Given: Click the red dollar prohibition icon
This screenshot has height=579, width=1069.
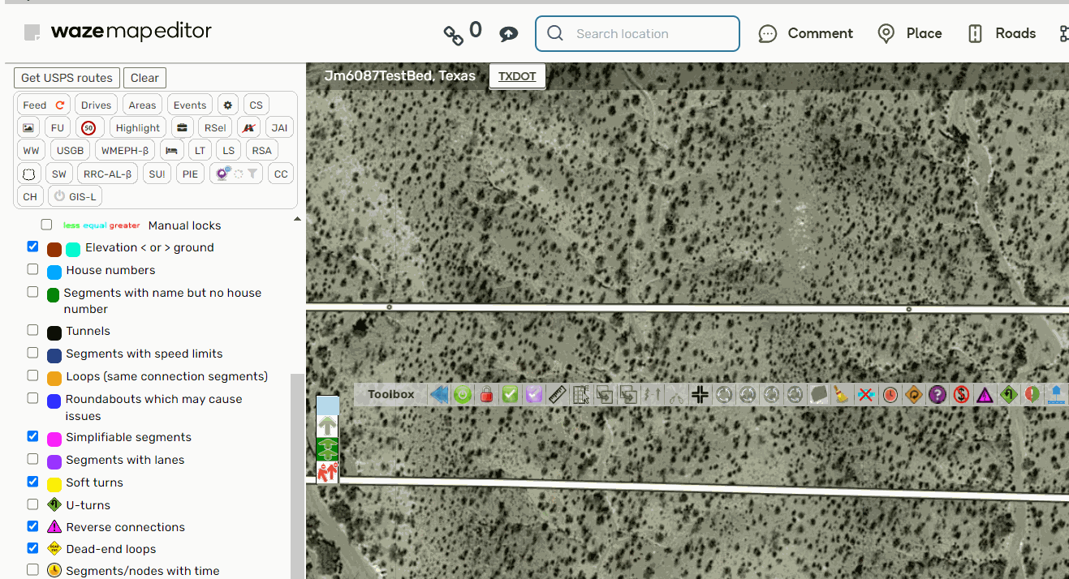Looking at the screenshot, I should coord(961,395).
